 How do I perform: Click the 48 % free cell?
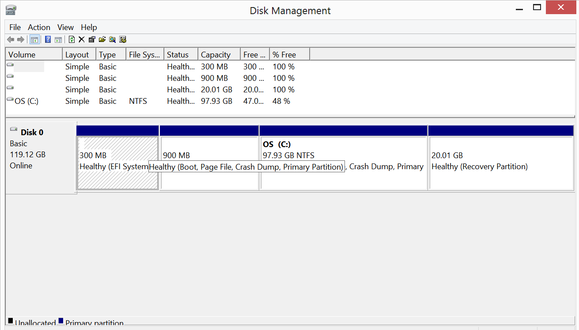281,101
